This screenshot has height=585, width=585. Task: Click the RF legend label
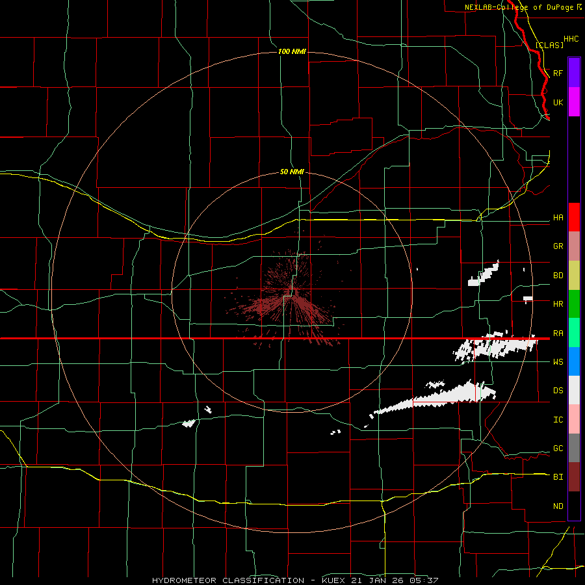pyautogui.click(x=558, y=73)
